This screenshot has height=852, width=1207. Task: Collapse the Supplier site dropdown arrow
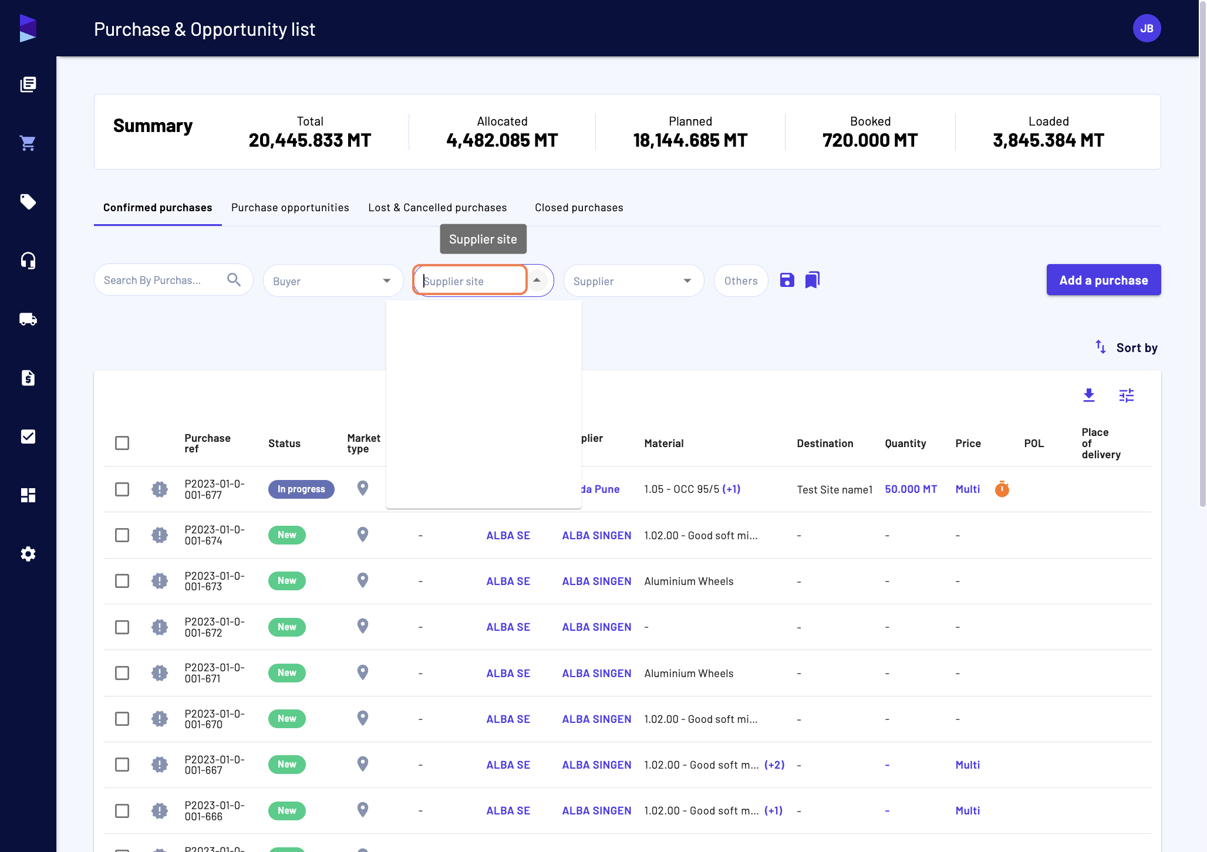coord(537,280)
